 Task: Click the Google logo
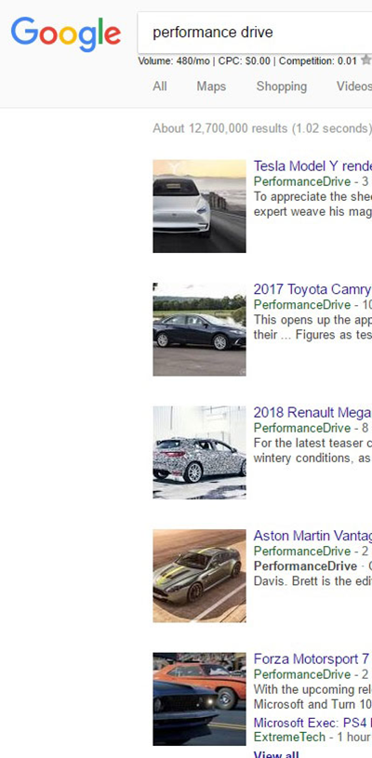(66, 34)
